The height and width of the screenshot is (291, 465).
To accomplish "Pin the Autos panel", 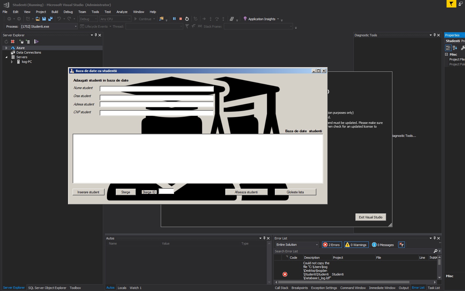I will [264, 238].
